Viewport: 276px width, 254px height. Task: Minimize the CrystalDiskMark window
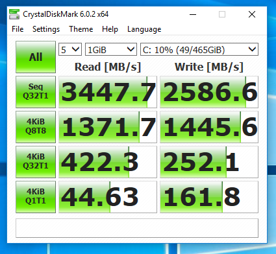point(193,14)
